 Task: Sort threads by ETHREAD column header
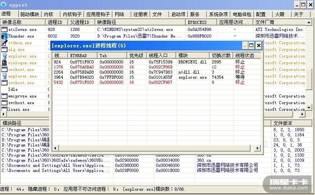tap(83, 55)
